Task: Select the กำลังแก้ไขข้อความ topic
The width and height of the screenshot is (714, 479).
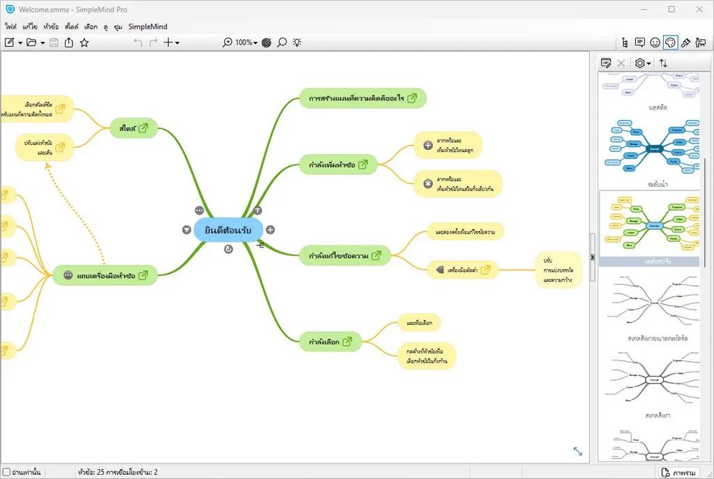Action: tap(344, 255)
